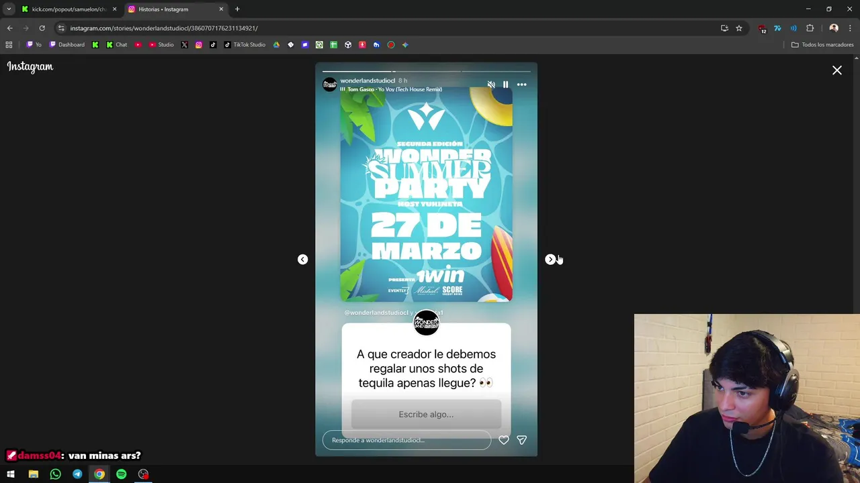
Task: Open the 7TV extension
Action: (x=777, y=28)
